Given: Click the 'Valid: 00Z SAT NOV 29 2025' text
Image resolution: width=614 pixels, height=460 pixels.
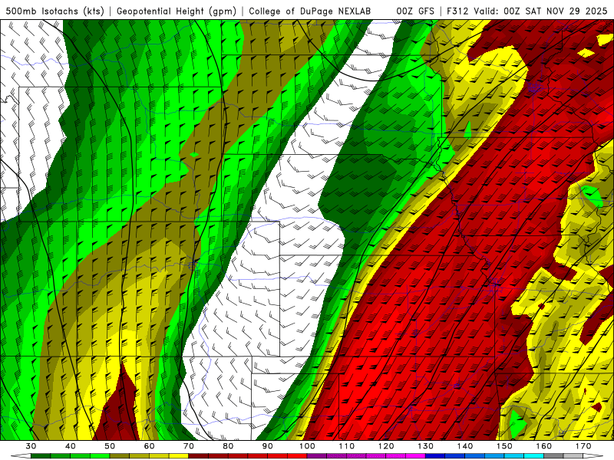Looking at the screenshot, I should 540,11.
